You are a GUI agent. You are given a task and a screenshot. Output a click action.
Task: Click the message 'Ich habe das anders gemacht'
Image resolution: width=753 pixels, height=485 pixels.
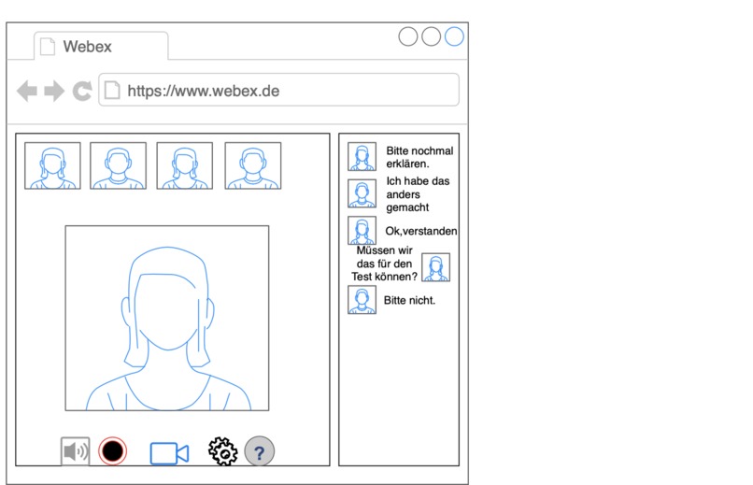(x=418, y=194)
